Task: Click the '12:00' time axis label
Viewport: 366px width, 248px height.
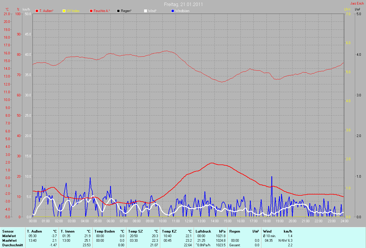Action: point(188,221)
